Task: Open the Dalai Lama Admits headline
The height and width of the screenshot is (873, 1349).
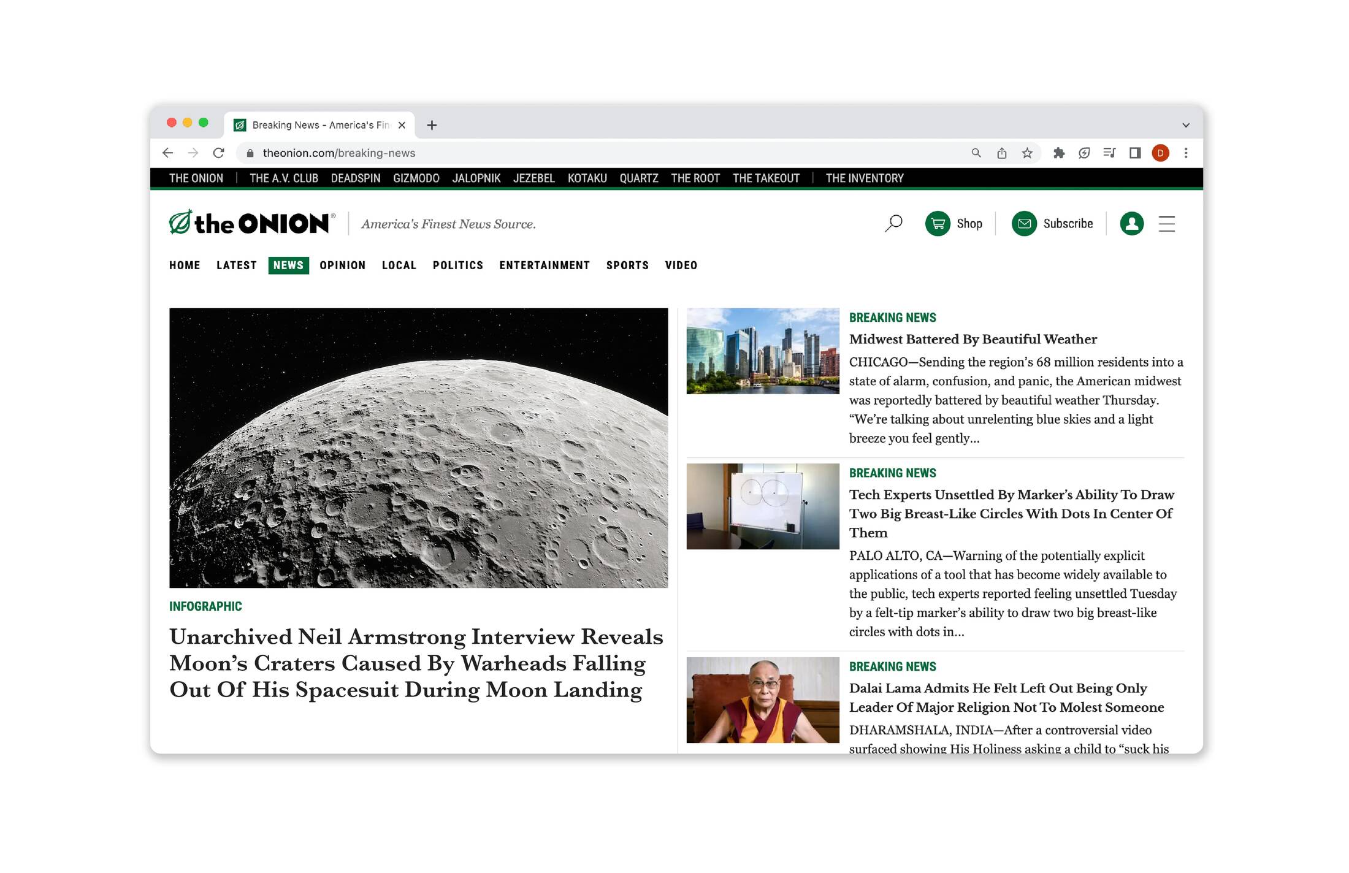Action: 1006,697
